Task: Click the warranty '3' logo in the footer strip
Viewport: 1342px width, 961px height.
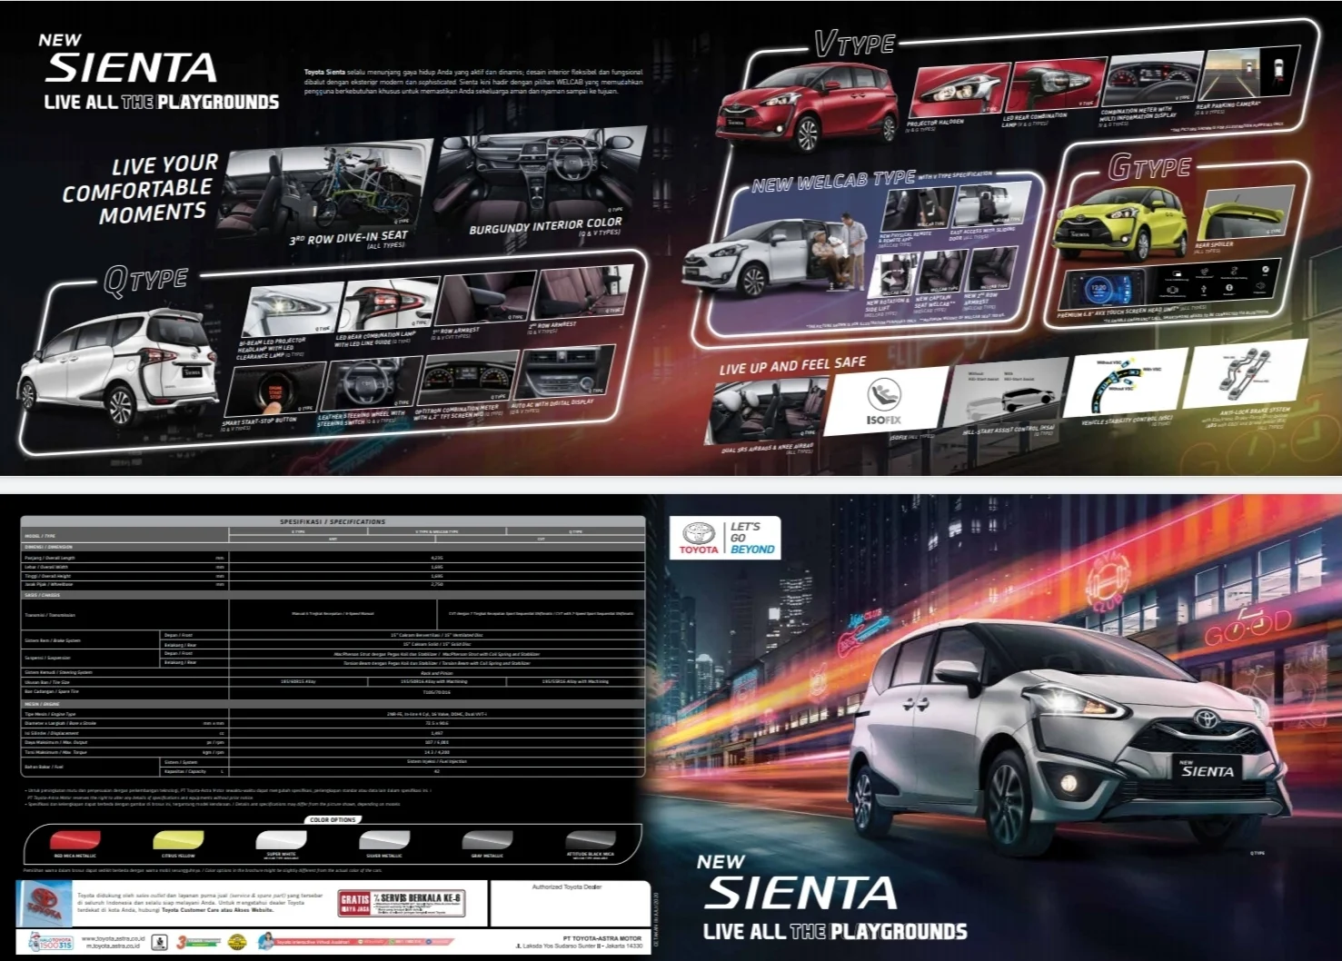Action: pos(183,942)
